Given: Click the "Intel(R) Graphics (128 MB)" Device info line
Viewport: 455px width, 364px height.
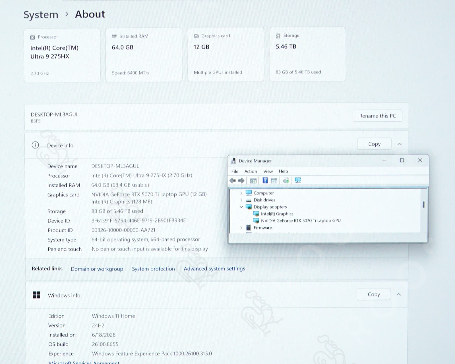Looking at the screenshot, I should pos(122,202).
